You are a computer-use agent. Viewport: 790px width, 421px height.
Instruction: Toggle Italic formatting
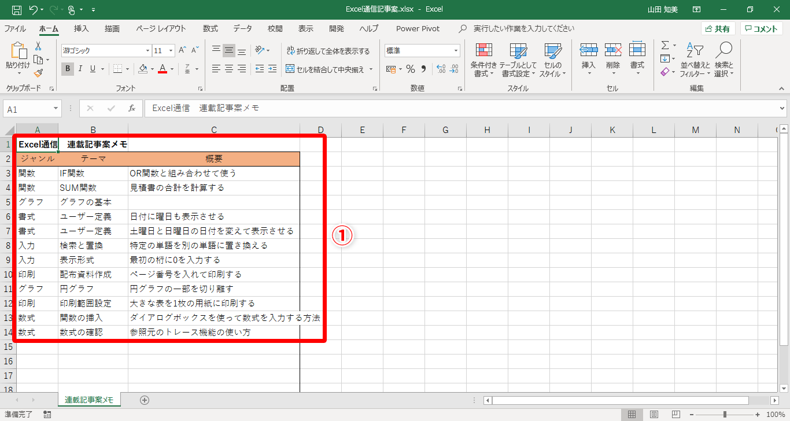click(80, 69)
